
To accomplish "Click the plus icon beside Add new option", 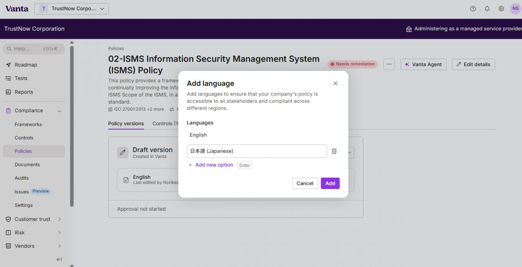I will point(190,165).
